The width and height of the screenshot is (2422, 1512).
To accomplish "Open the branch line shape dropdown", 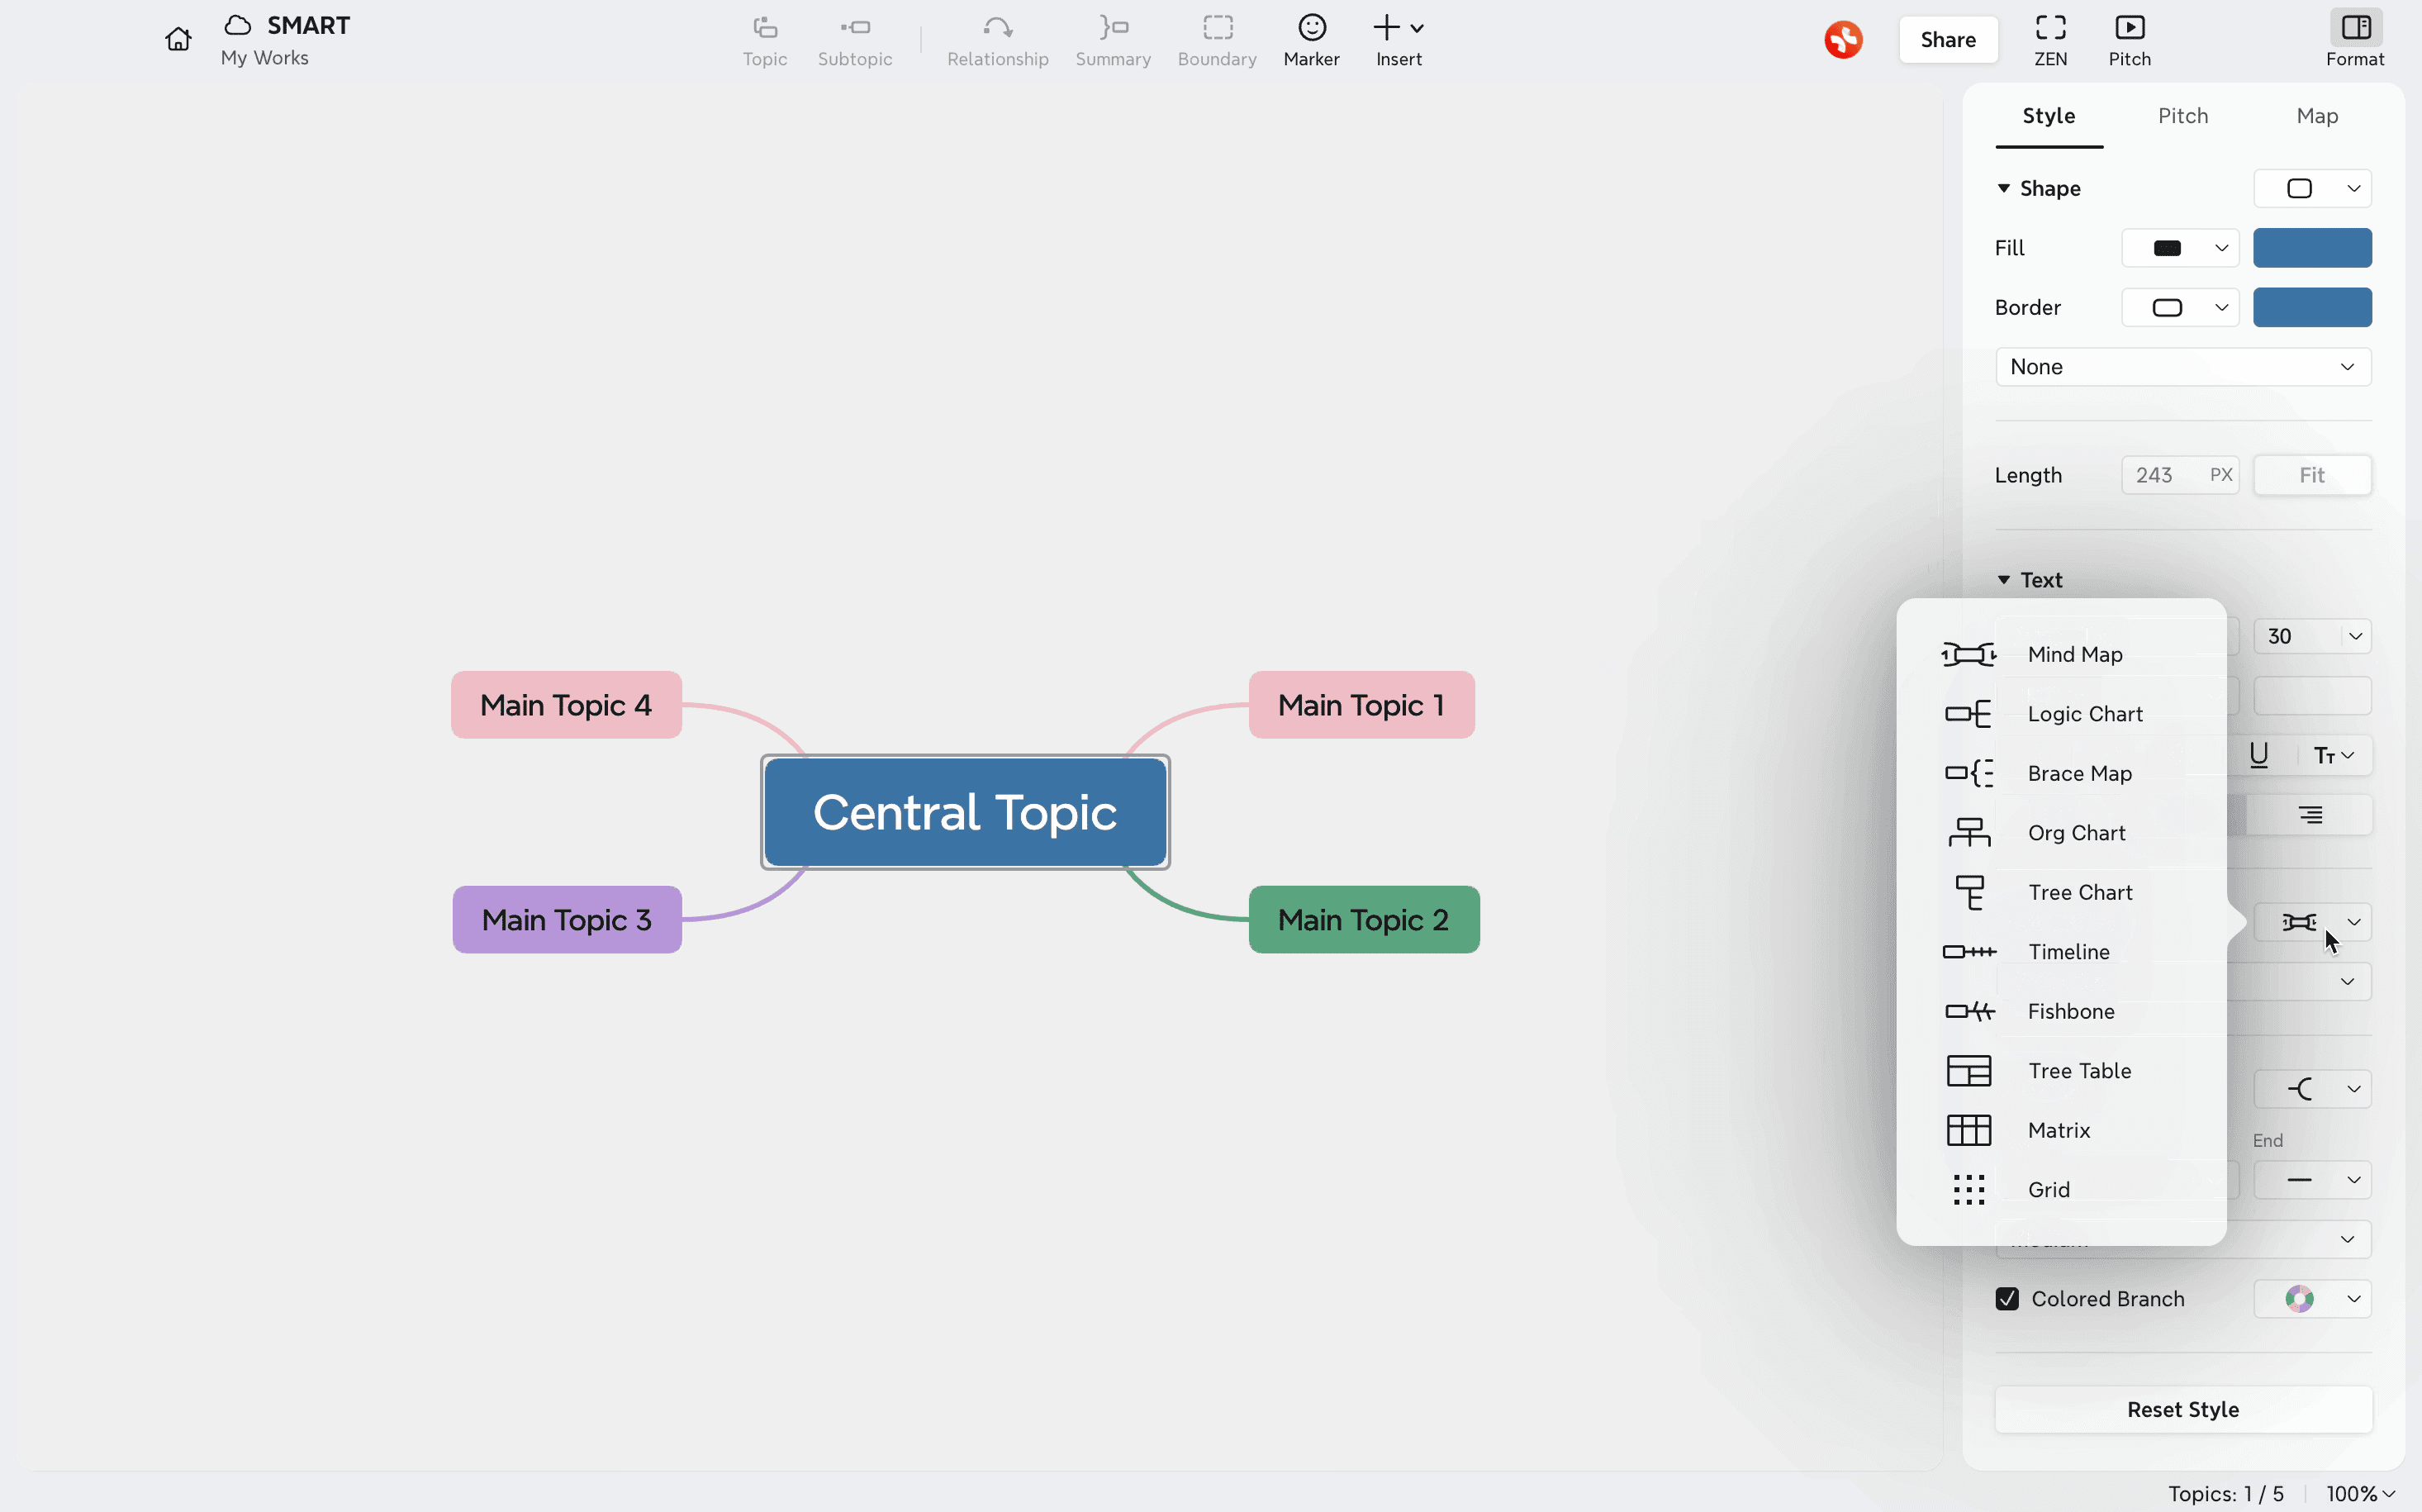I will (2312, 1089).
